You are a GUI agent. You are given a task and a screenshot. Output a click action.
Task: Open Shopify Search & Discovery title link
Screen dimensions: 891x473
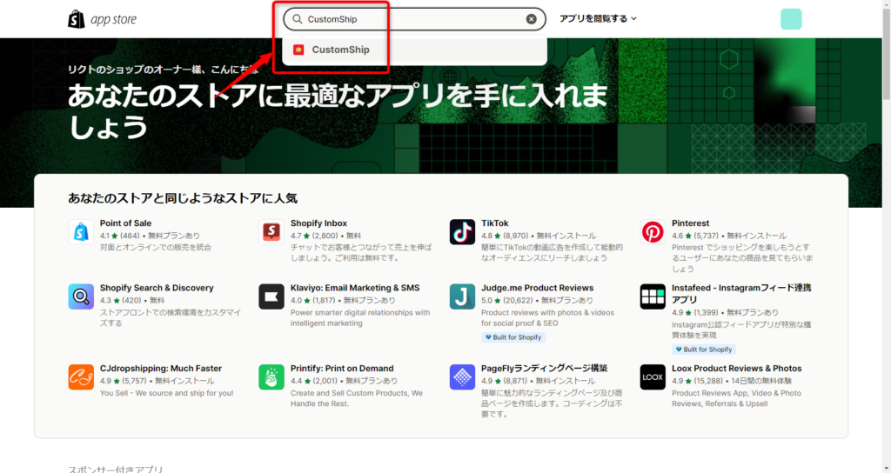pyautogui.click(x=157, y=288)
